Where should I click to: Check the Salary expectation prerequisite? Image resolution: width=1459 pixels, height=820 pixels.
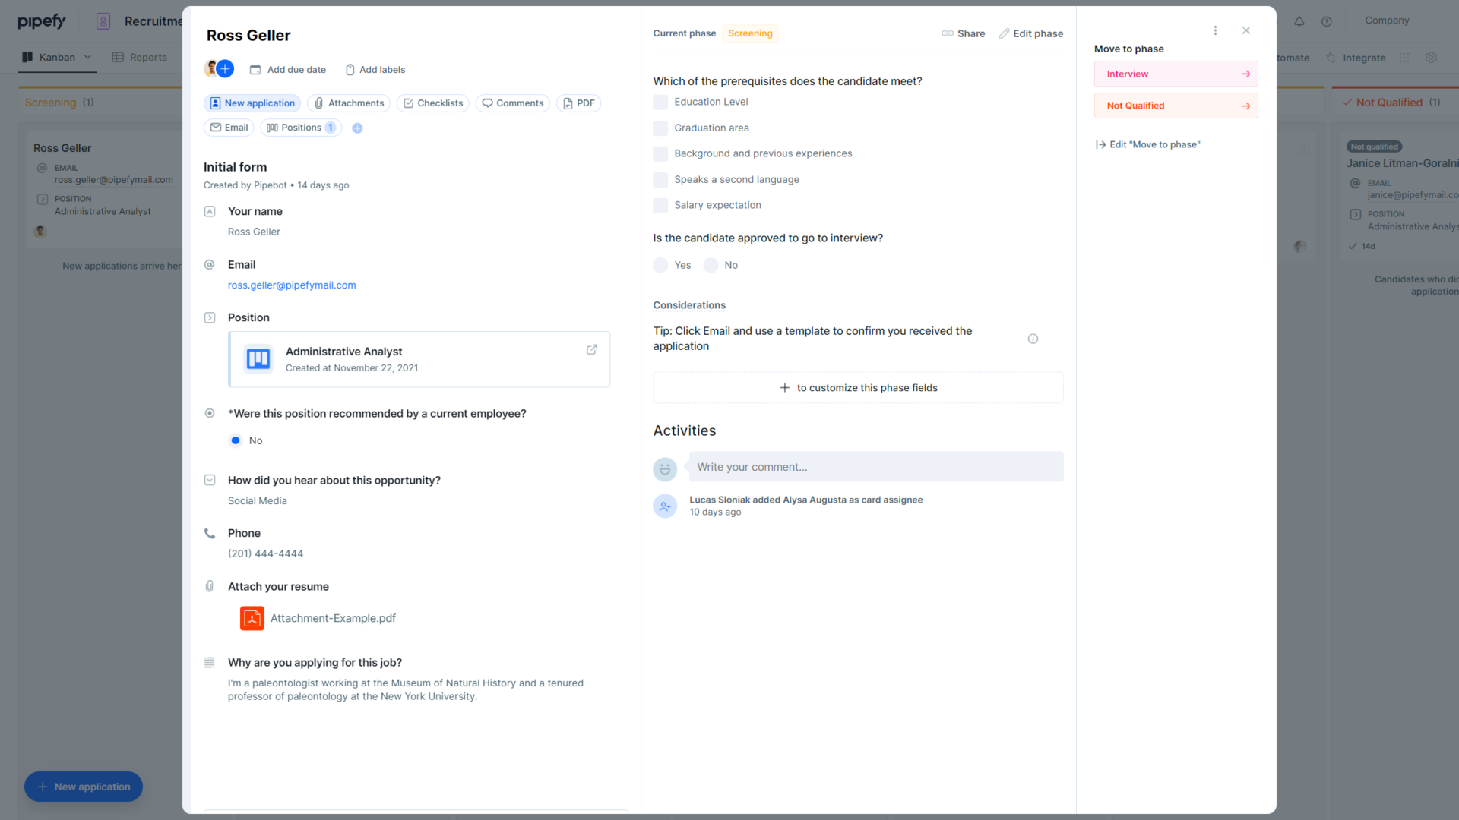point(660,205)
